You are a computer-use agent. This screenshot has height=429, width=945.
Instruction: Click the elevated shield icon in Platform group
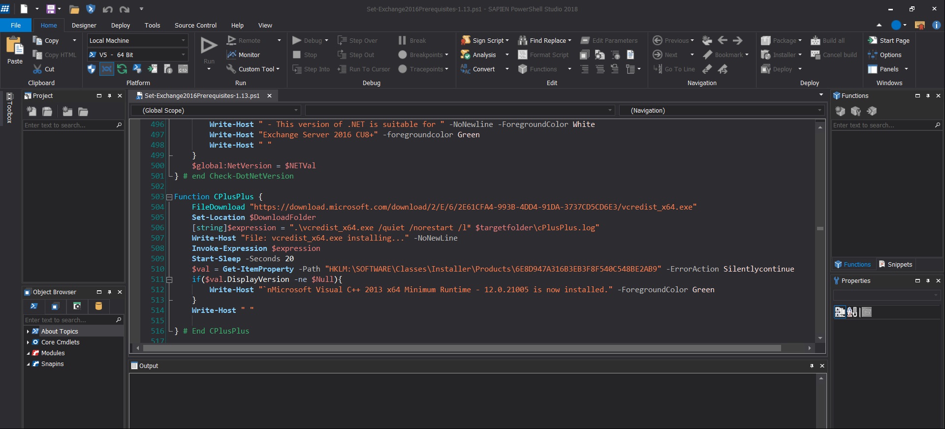91,69
